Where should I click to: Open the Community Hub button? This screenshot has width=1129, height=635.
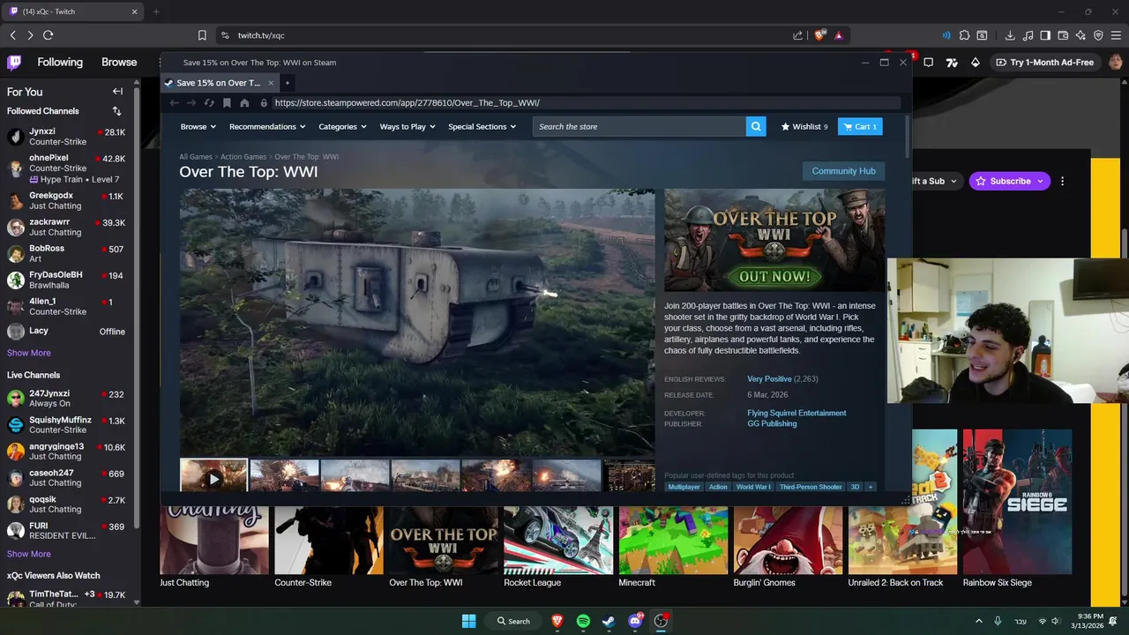point(843,171)
